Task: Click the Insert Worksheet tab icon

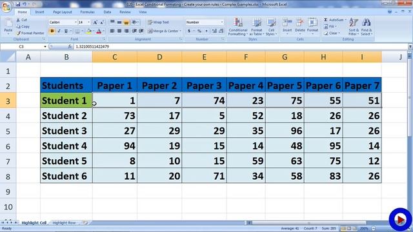Action: coord(85,223)
